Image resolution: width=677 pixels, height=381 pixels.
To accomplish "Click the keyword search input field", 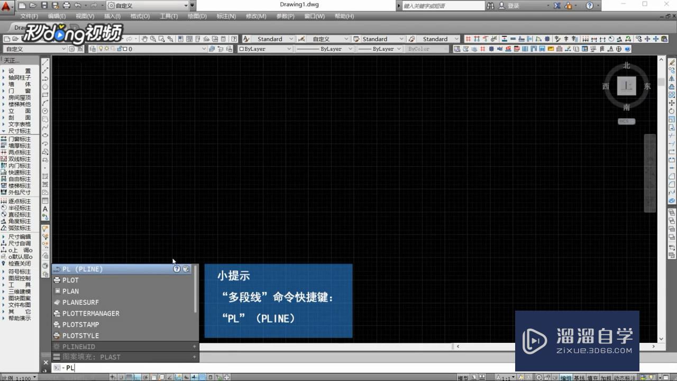I will pyautogui.click(x=443, y=5).
